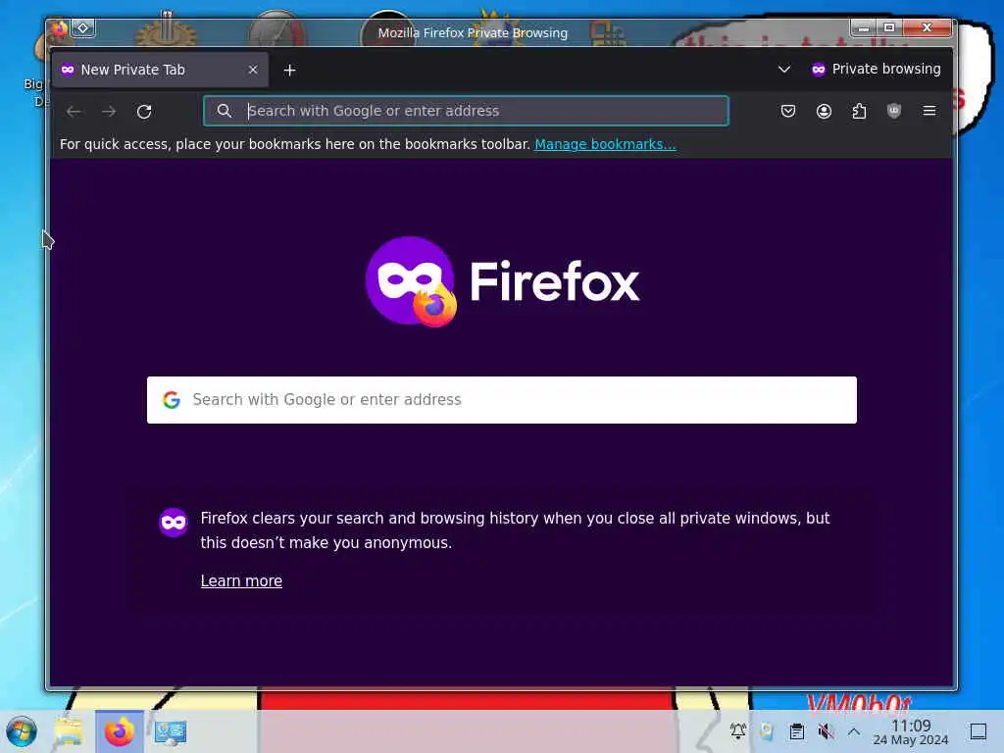Click the show desktop button
This screenshot has width=1004, height=753.
[x=979, y=731]
